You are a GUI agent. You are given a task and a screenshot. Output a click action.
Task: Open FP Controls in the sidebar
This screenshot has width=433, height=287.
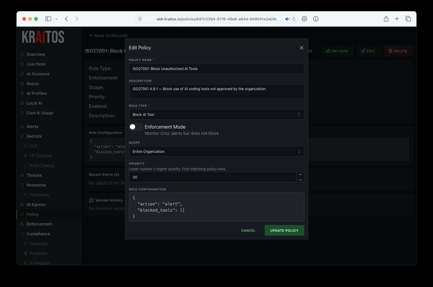41,156
